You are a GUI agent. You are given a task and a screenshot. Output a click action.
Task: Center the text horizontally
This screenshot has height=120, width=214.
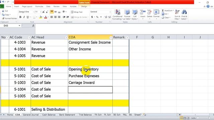click(x=56, y=17)
